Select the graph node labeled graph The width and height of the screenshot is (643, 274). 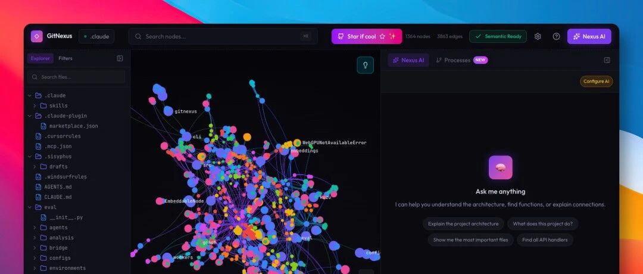(199, 242)
